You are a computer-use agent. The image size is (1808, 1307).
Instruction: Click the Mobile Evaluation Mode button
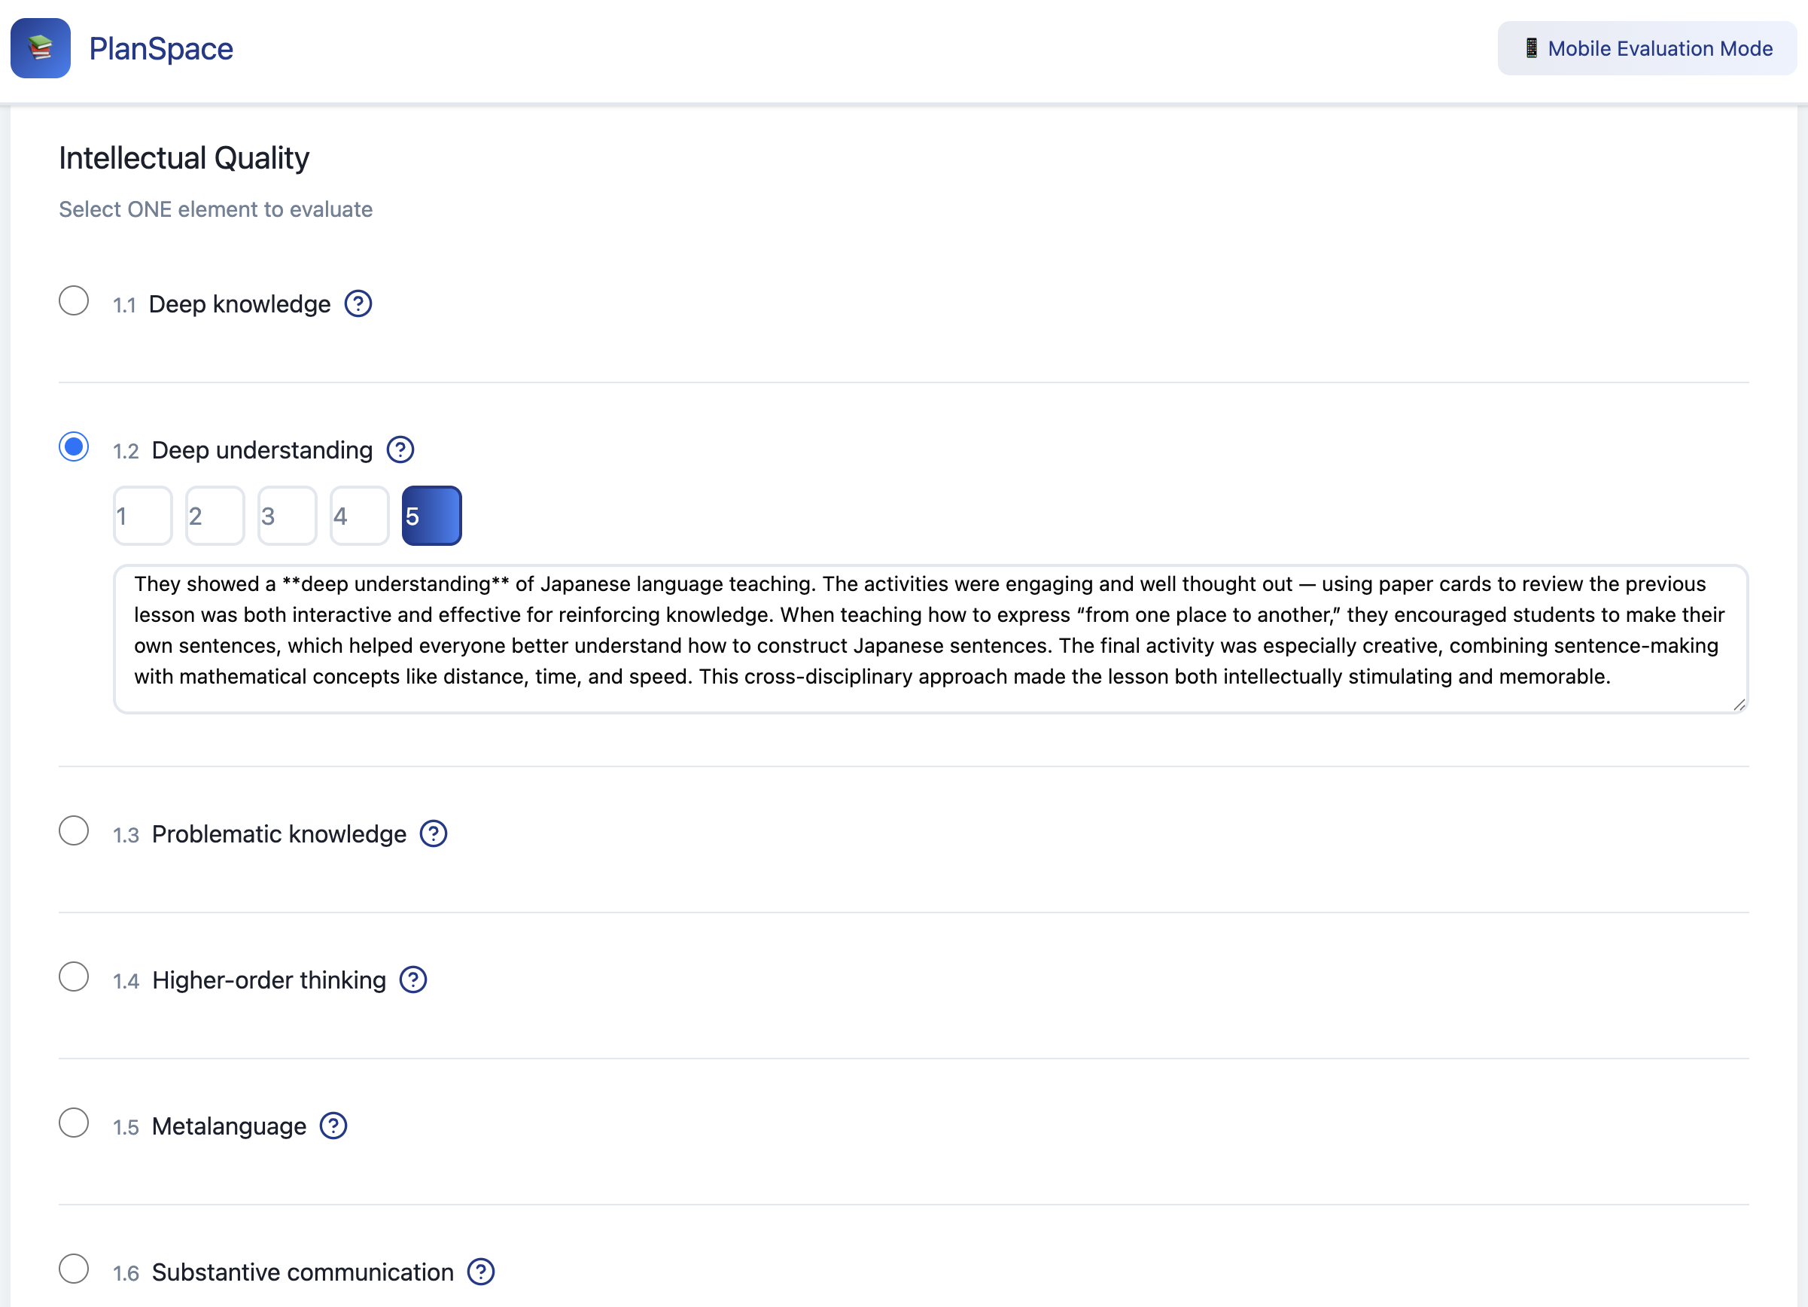(1647, 49)
